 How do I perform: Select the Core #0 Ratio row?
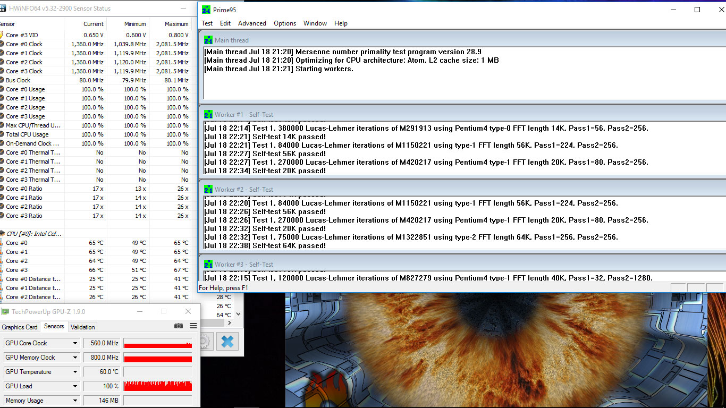[96, 189]
